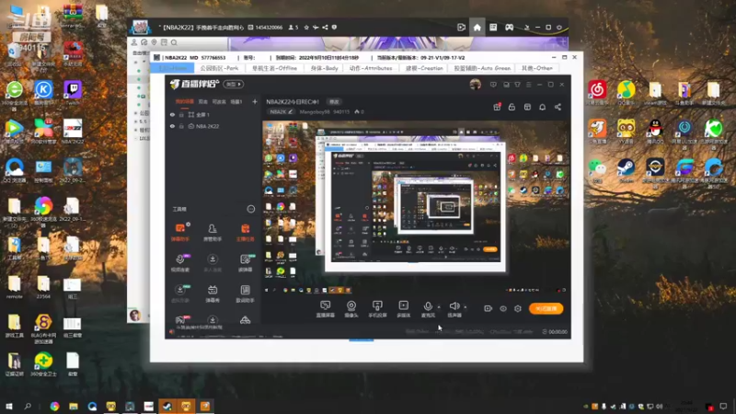Open the 视频连麦 tool in the toolbox
This screenshot has height=414, width=736.
[x=180, y=263]
